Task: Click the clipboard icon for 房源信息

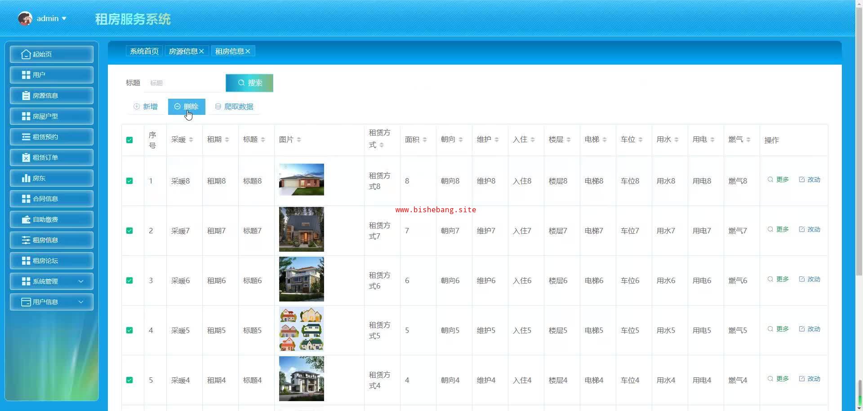Action: tap(26, 96)
